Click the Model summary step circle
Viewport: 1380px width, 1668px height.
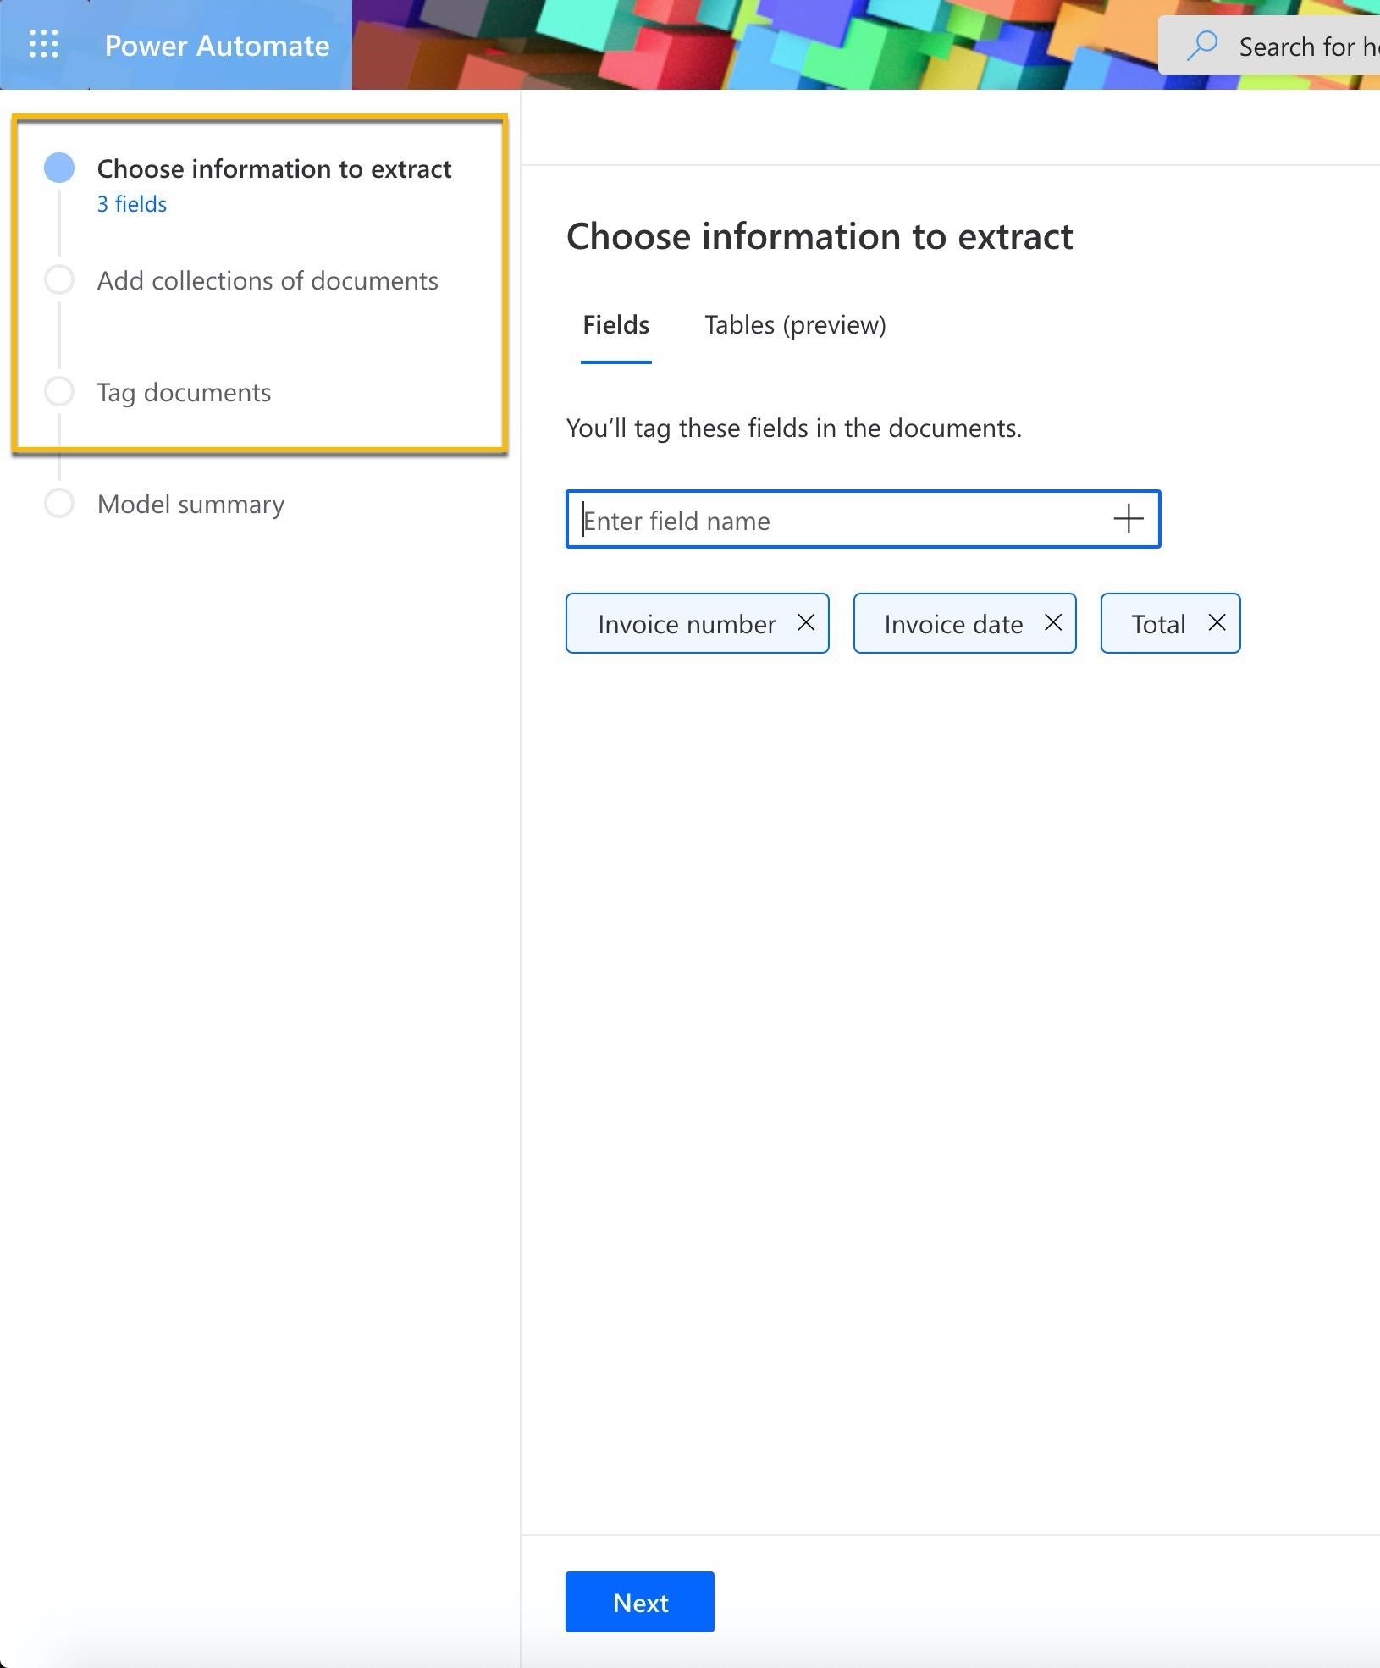point(59,504)
